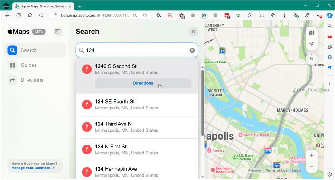This screenshot has height=180, width=335.
Task: Open the Manage Your Business link
Action: (x=33, y=168)
